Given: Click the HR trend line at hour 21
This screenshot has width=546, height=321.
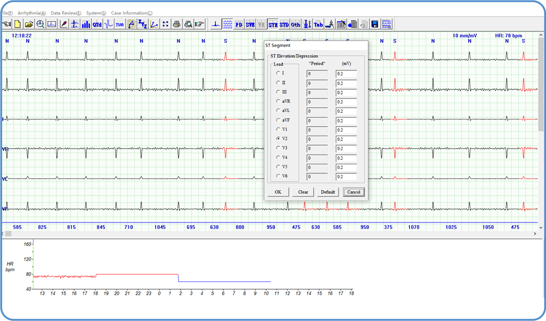Looking at the screenshot, I should point(127,274).
